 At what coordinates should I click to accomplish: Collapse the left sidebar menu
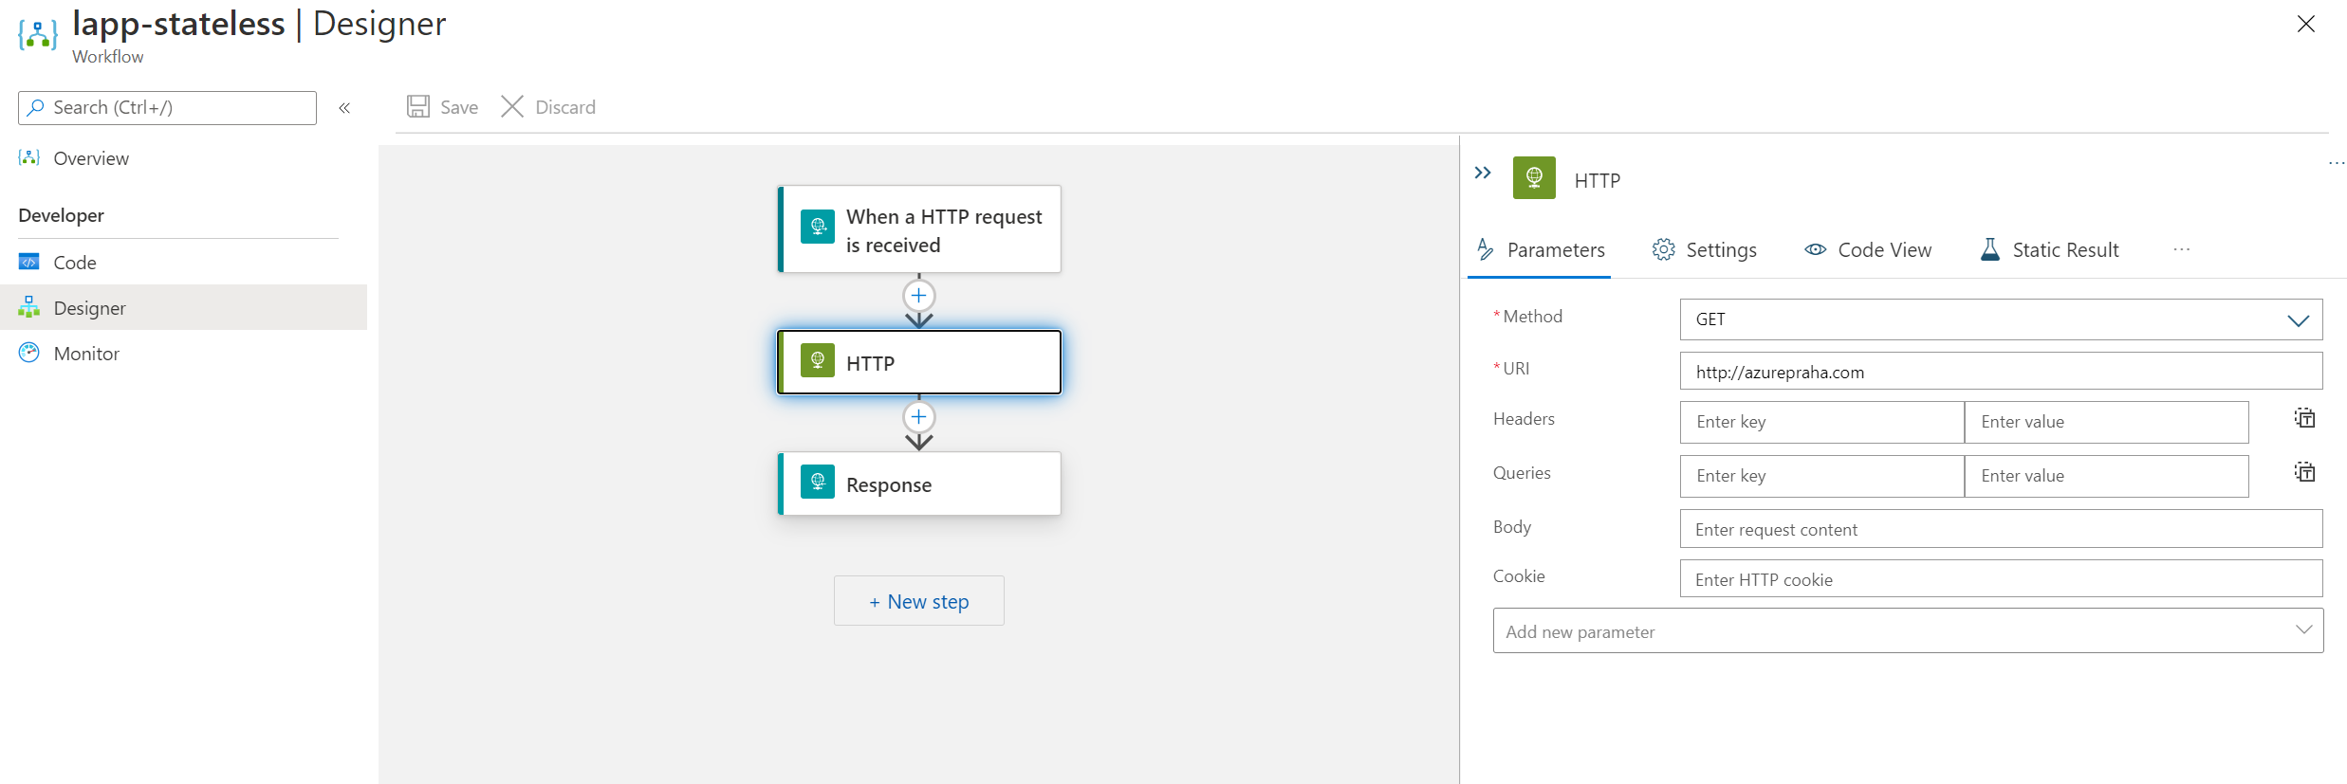click(344, 108)
